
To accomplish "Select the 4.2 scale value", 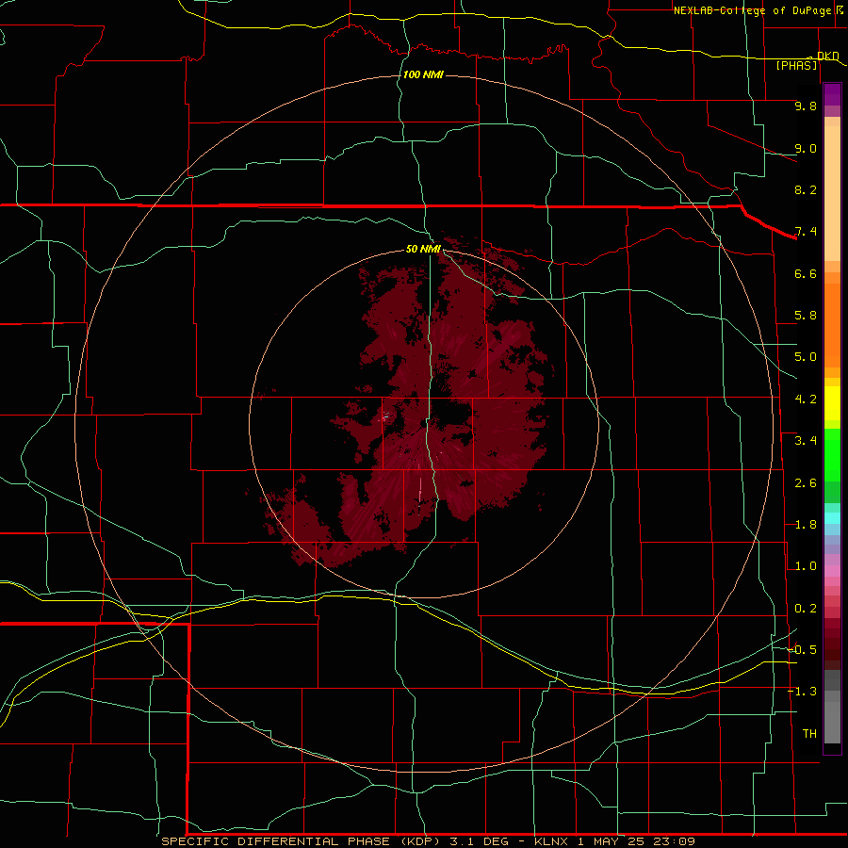I will click(806, 400).
